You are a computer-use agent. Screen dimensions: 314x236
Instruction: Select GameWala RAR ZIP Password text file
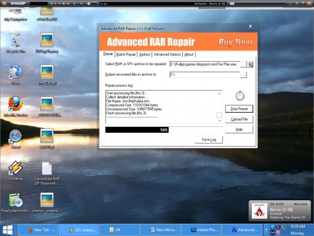47,174
